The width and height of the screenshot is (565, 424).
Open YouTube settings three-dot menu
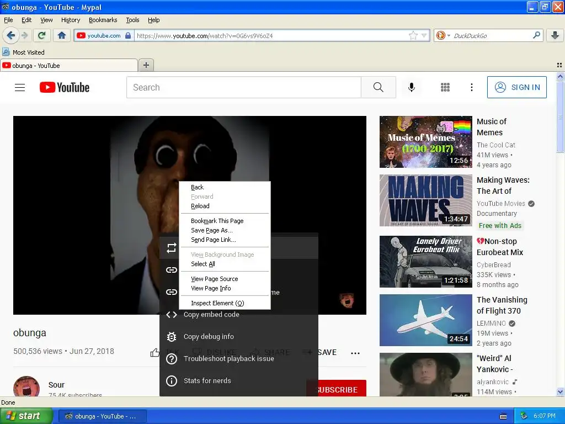click(x=471, y=87)
